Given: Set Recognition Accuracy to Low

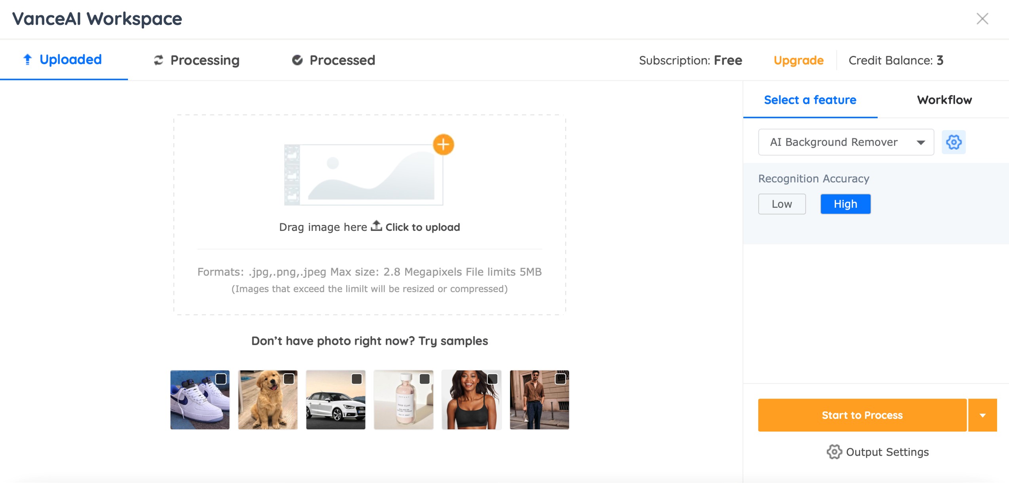Looking at the screenshot, I should coord(782,204).
